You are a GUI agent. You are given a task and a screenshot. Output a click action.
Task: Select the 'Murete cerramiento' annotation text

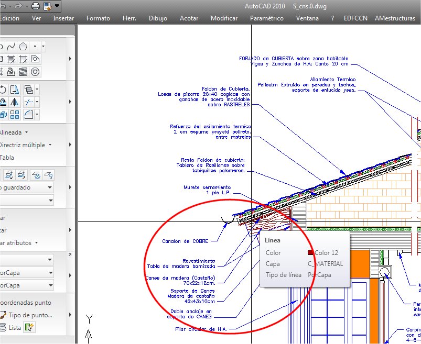pos(207,187)
